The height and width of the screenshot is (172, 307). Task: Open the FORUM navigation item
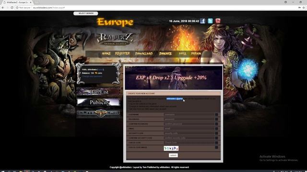(x=196, y=54)
